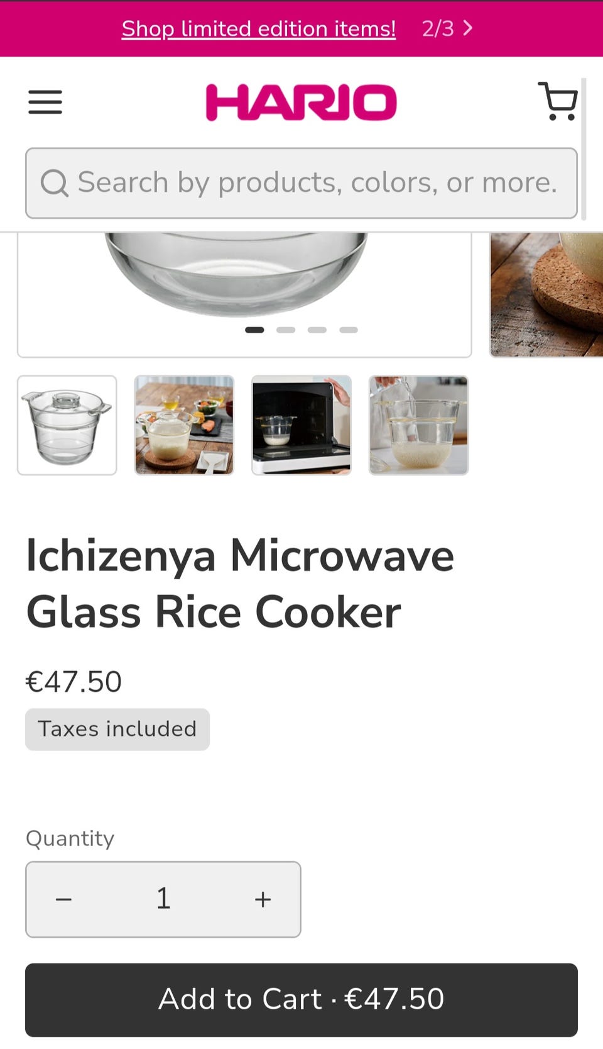603x1049 pixels.
Task: Select the dining table scene thumbnail
Action: point(184,425)
